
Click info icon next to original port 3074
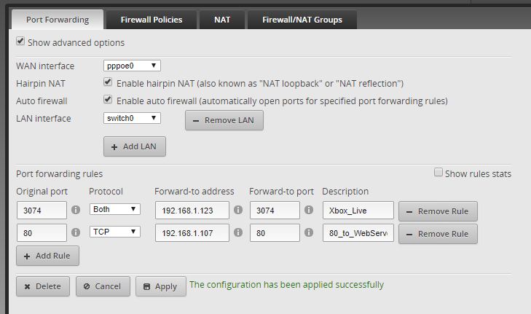[76, 211]
